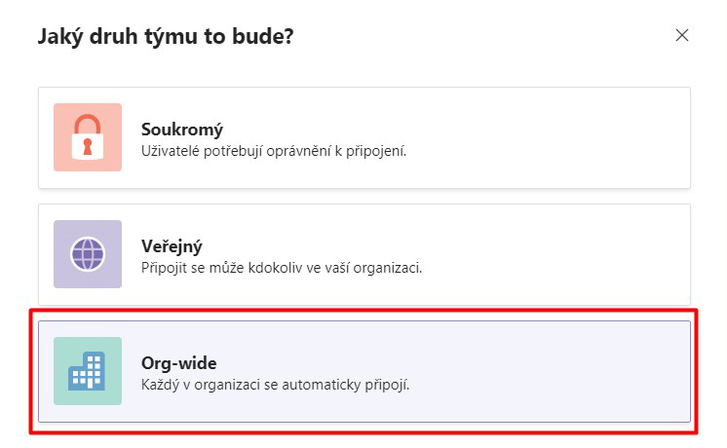Select the private team option card
This screenshot has height=448, width=727.
(364, 137)
